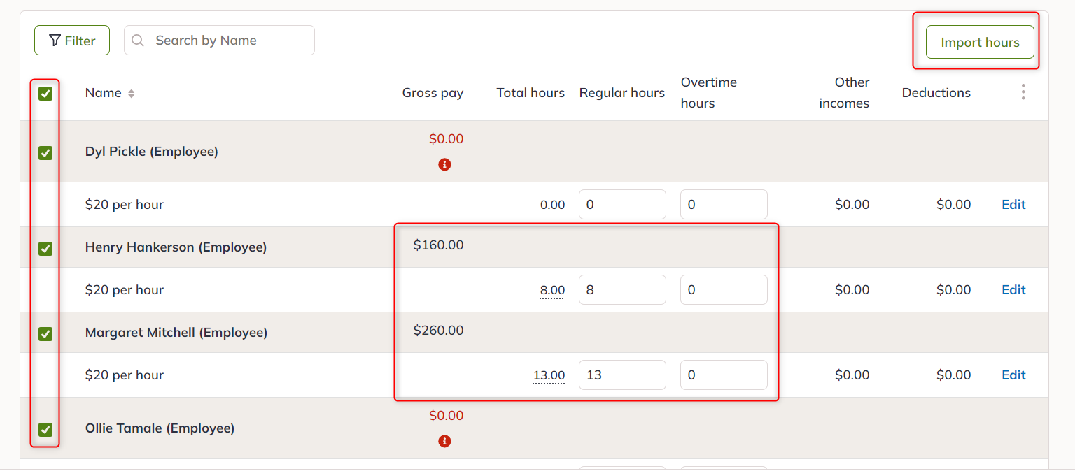
Task: Click Ollie Tamale's red $0.00 gross pay
Action: (x=446, y=416)
